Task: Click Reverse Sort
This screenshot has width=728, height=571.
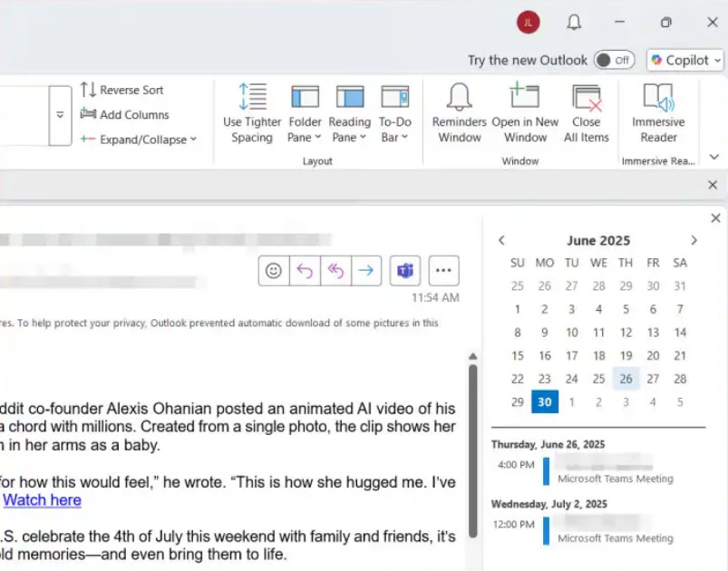Action: (132, 90)
